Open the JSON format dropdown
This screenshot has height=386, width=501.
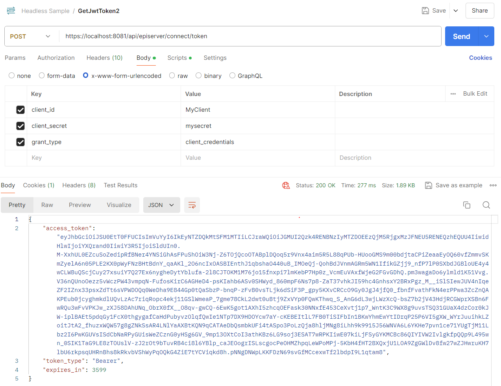point(161,205)
